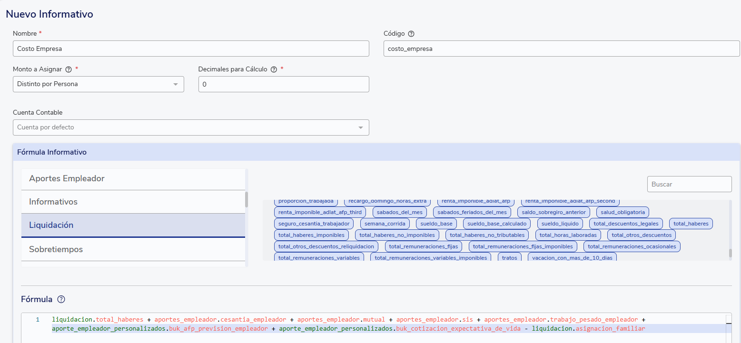The image size is (741, 343).
Task: Click the Nombre input field
Action: [191, 49]
